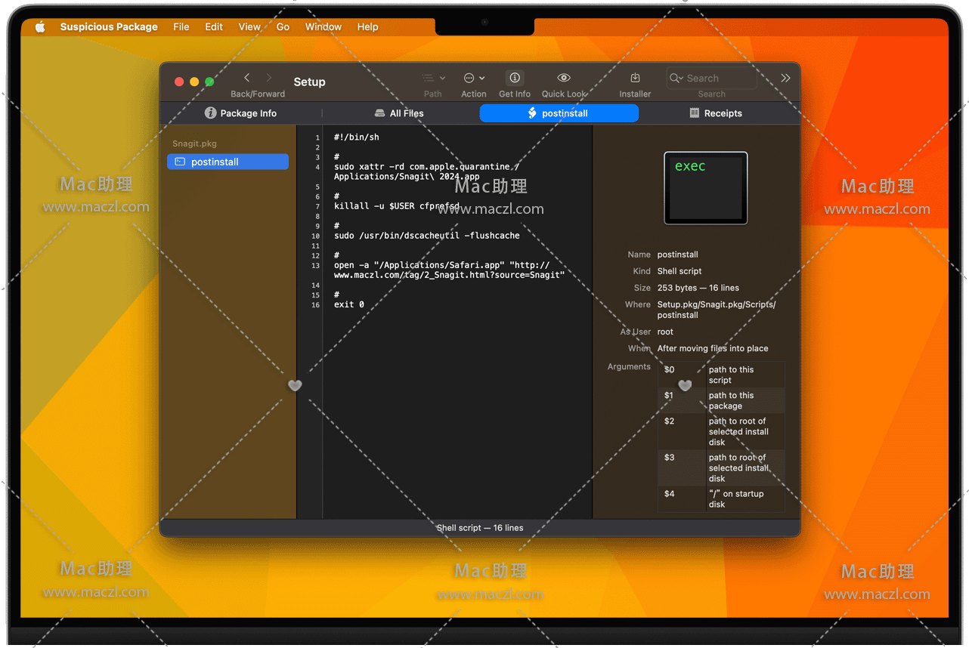Click the Installer toolbar icon

tap(635, 78)
